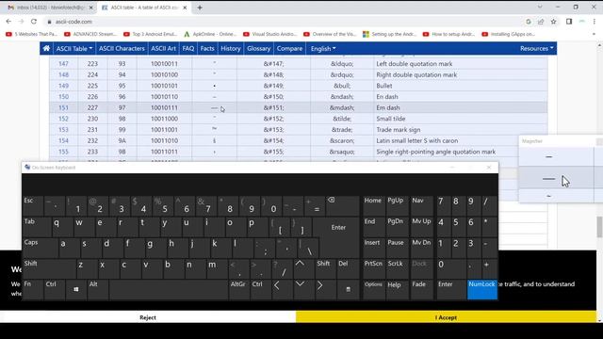Open the side panel icon in Chrome toolbar
The height and width of the screenshot is (339, 603).
click(x=569, y=22)
